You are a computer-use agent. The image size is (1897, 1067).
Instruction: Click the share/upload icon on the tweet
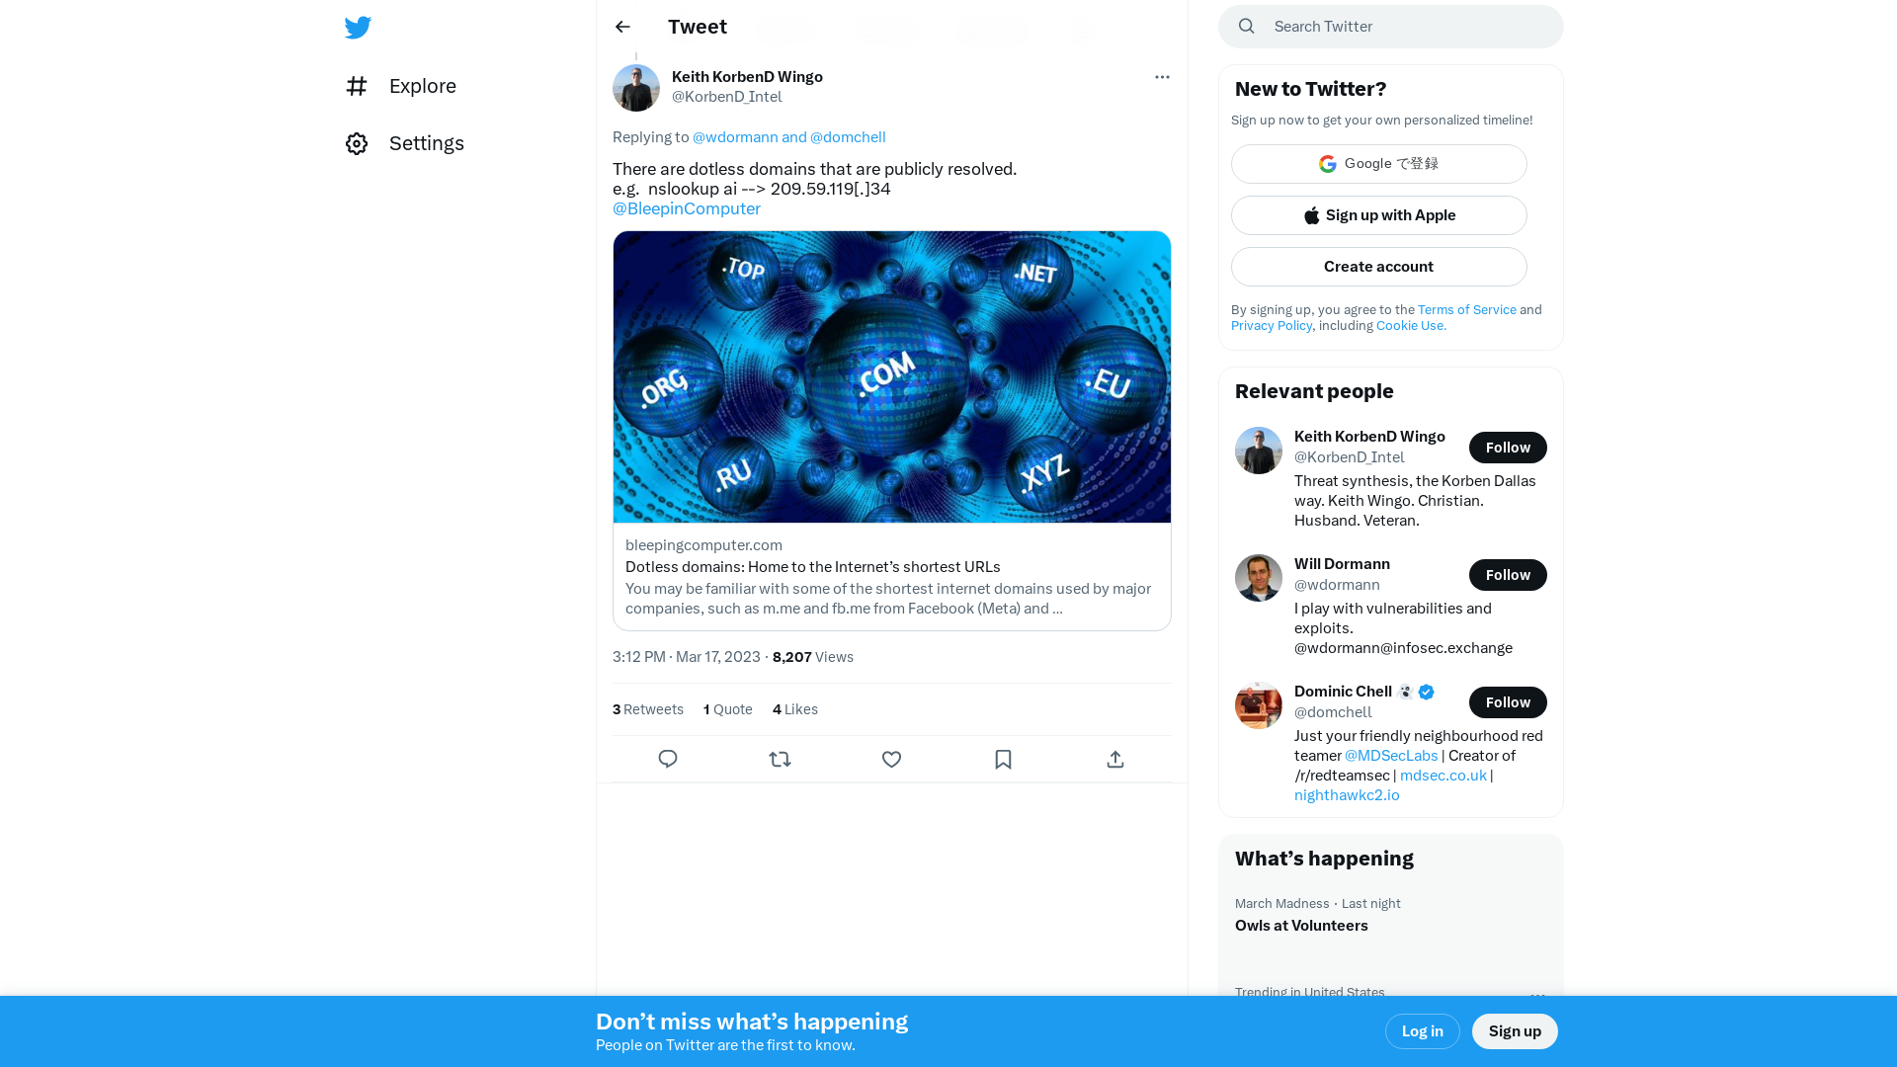tap(1115, 760)
